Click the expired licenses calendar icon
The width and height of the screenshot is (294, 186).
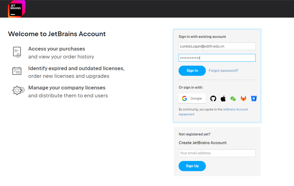coord(17,71)
